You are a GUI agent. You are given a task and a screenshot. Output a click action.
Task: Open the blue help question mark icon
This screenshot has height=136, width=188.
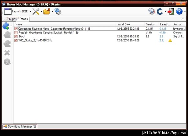click(x=179, y=12)
